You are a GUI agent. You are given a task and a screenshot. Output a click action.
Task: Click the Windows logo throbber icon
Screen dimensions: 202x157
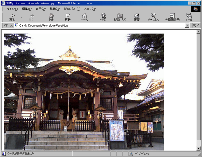pyautogui.click(x=196, y=9)
